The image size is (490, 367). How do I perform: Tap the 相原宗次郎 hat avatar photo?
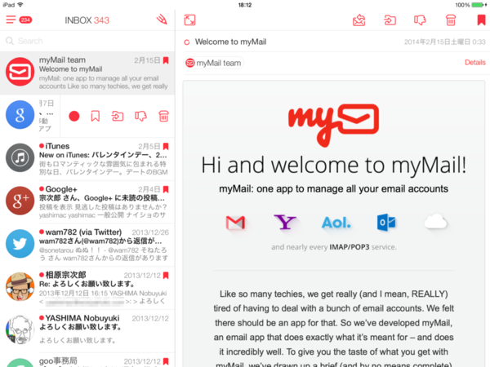coord(20,286)
